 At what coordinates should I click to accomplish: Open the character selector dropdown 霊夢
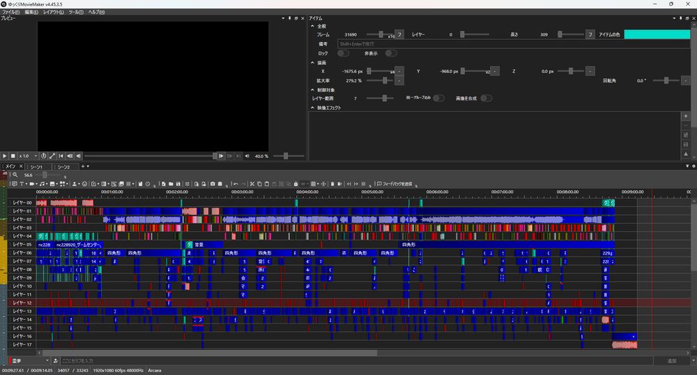[29, 361]
